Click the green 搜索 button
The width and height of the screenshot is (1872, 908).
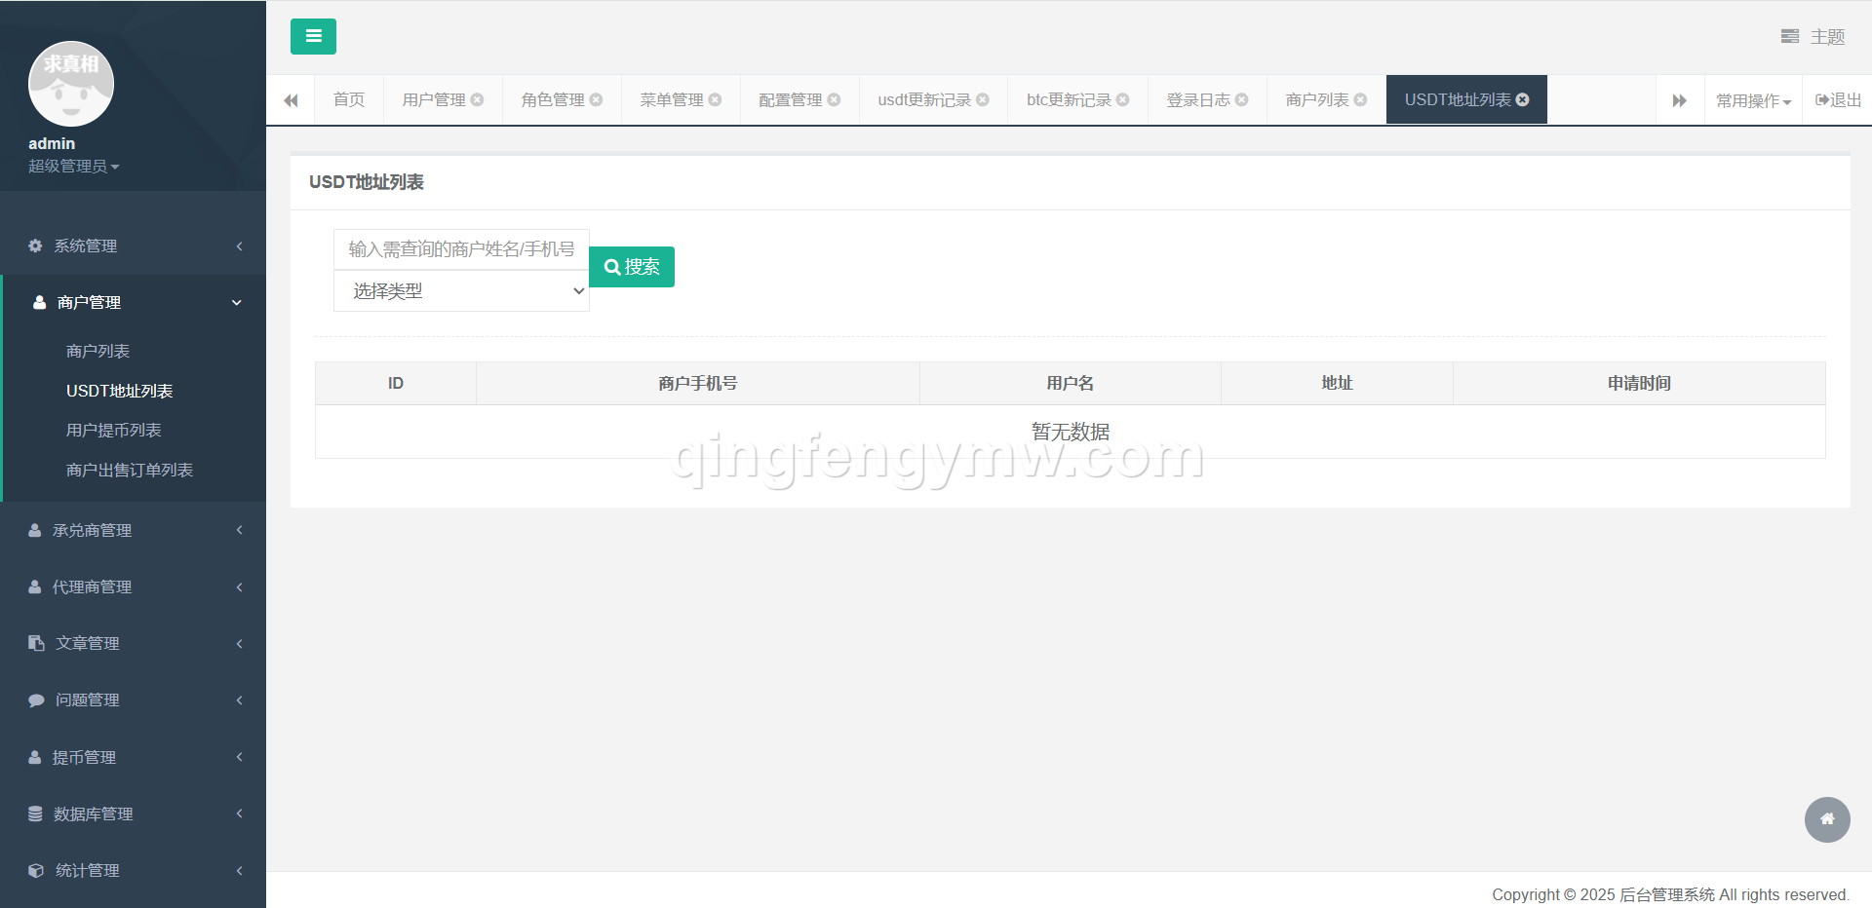point(632,267)
